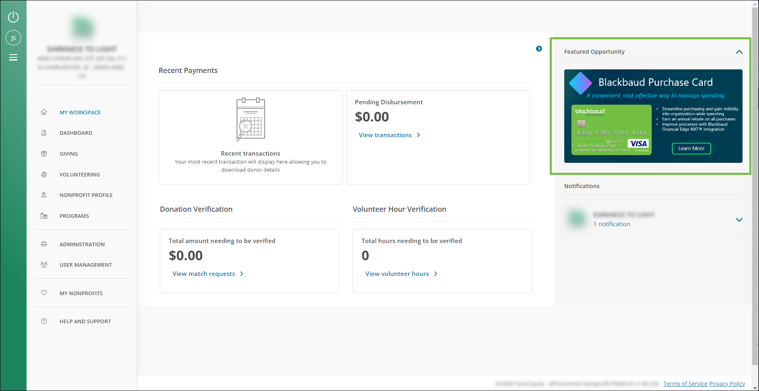Click the home icon beside My Workspace
759x391 pixels.
click(44, 112)
